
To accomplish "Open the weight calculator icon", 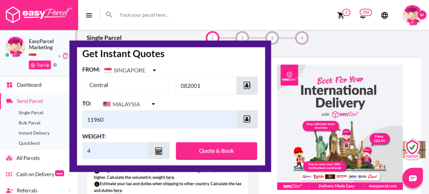I will pos(158,151).
